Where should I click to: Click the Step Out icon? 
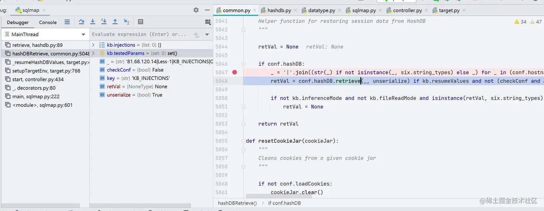pos(115,22)
